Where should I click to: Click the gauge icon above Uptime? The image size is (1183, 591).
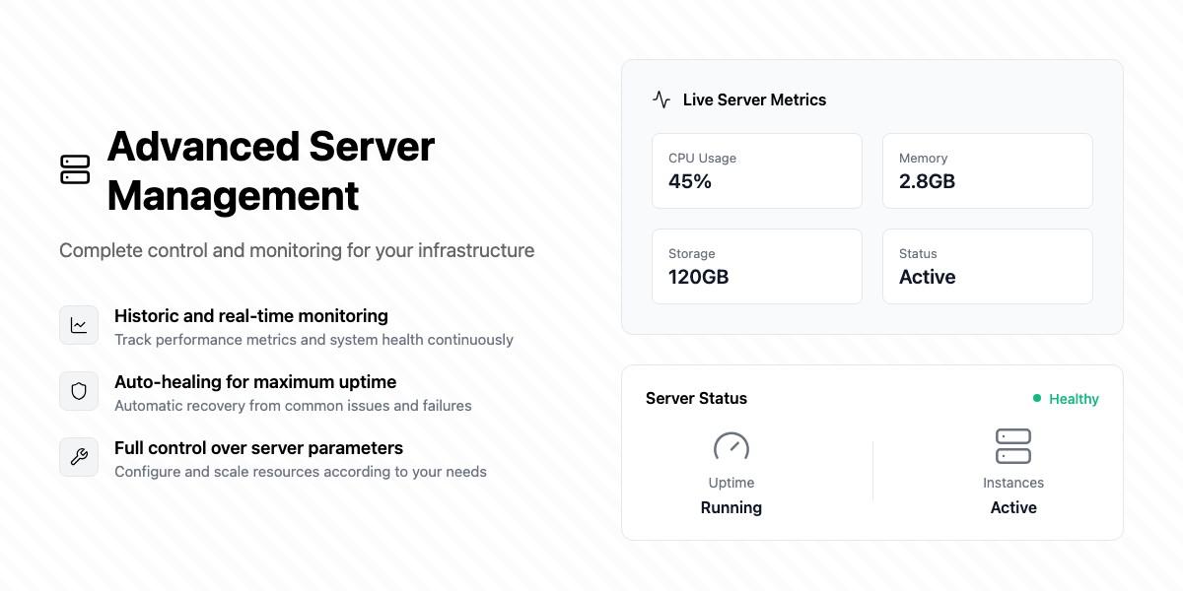tap(731, 447)
